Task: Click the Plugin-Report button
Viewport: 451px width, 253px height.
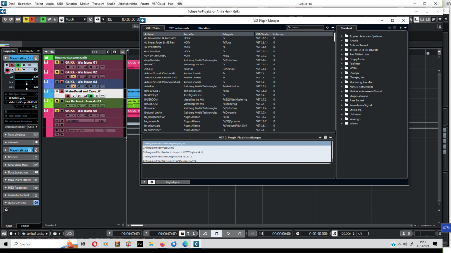Action: click(x=173, y=182)
